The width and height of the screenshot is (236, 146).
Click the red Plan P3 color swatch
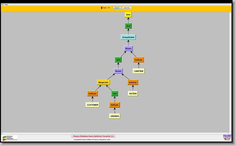click(x=102, y=8)
